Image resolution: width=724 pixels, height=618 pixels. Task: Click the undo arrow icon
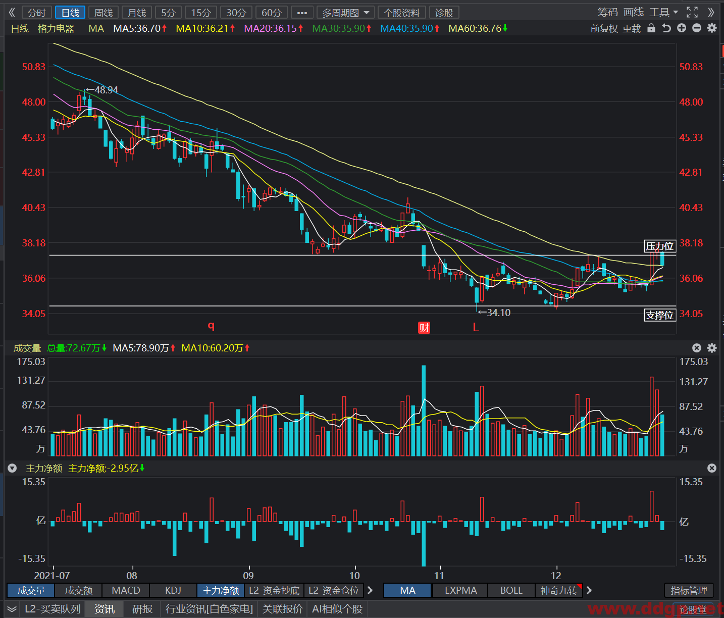(x=666, y=28)
